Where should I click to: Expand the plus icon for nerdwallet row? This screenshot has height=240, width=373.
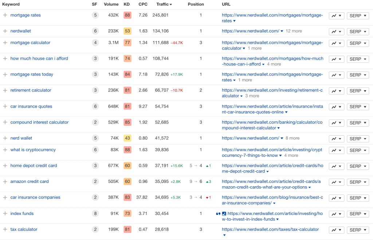(5, 31)
